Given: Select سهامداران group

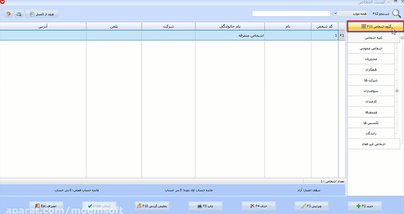Looking at the screenshot, I should pos(371,91).
